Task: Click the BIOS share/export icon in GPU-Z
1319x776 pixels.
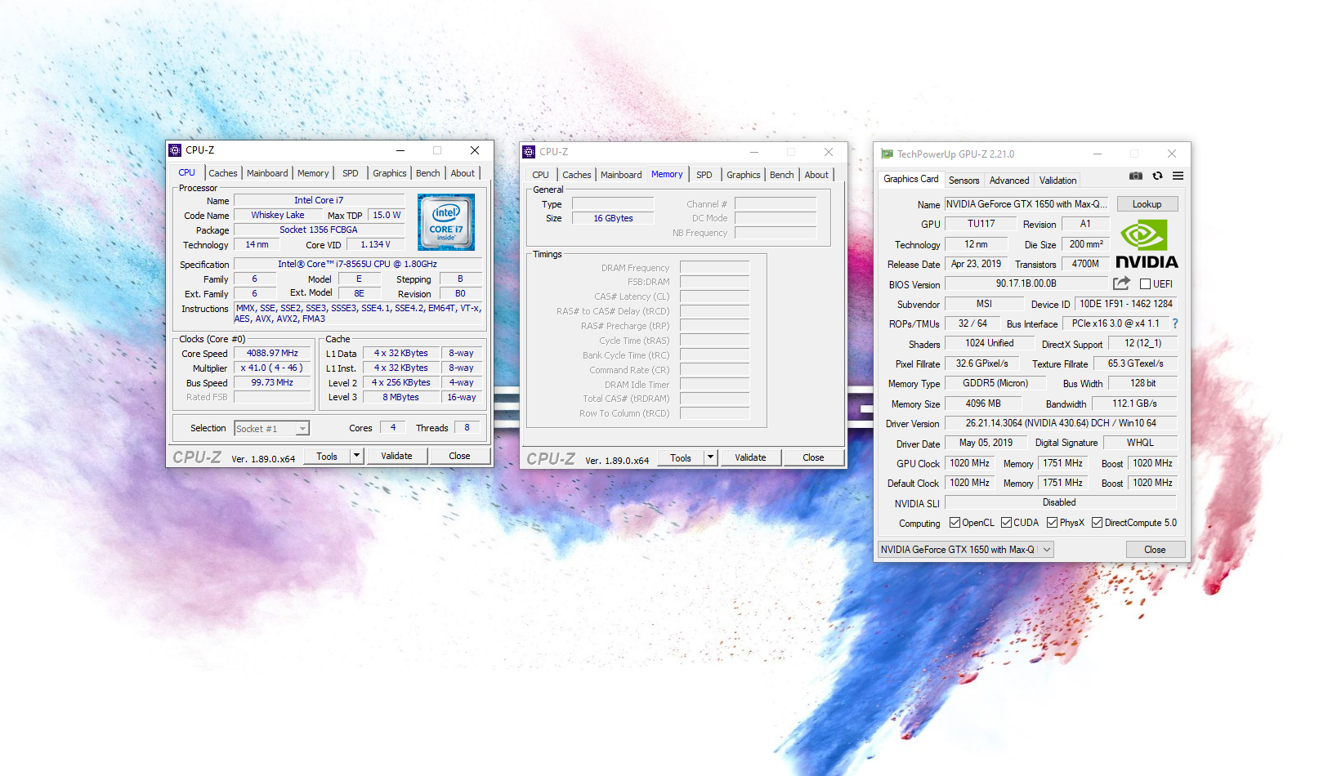Action: tap(1121, 283)
